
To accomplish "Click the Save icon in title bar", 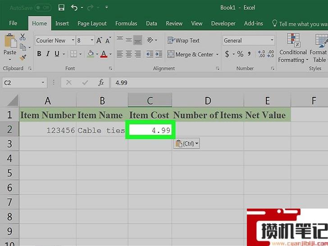I will point(61,8).
